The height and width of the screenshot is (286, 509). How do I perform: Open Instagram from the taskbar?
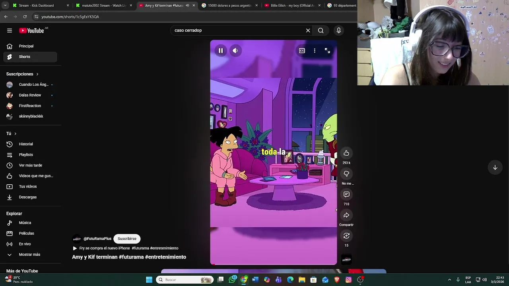click(348, 280)
